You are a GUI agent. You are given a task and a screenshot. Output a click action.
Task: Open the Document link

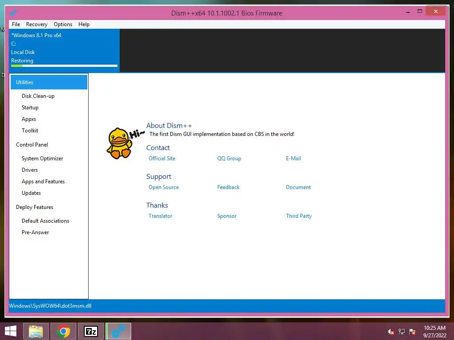(298, 187)
